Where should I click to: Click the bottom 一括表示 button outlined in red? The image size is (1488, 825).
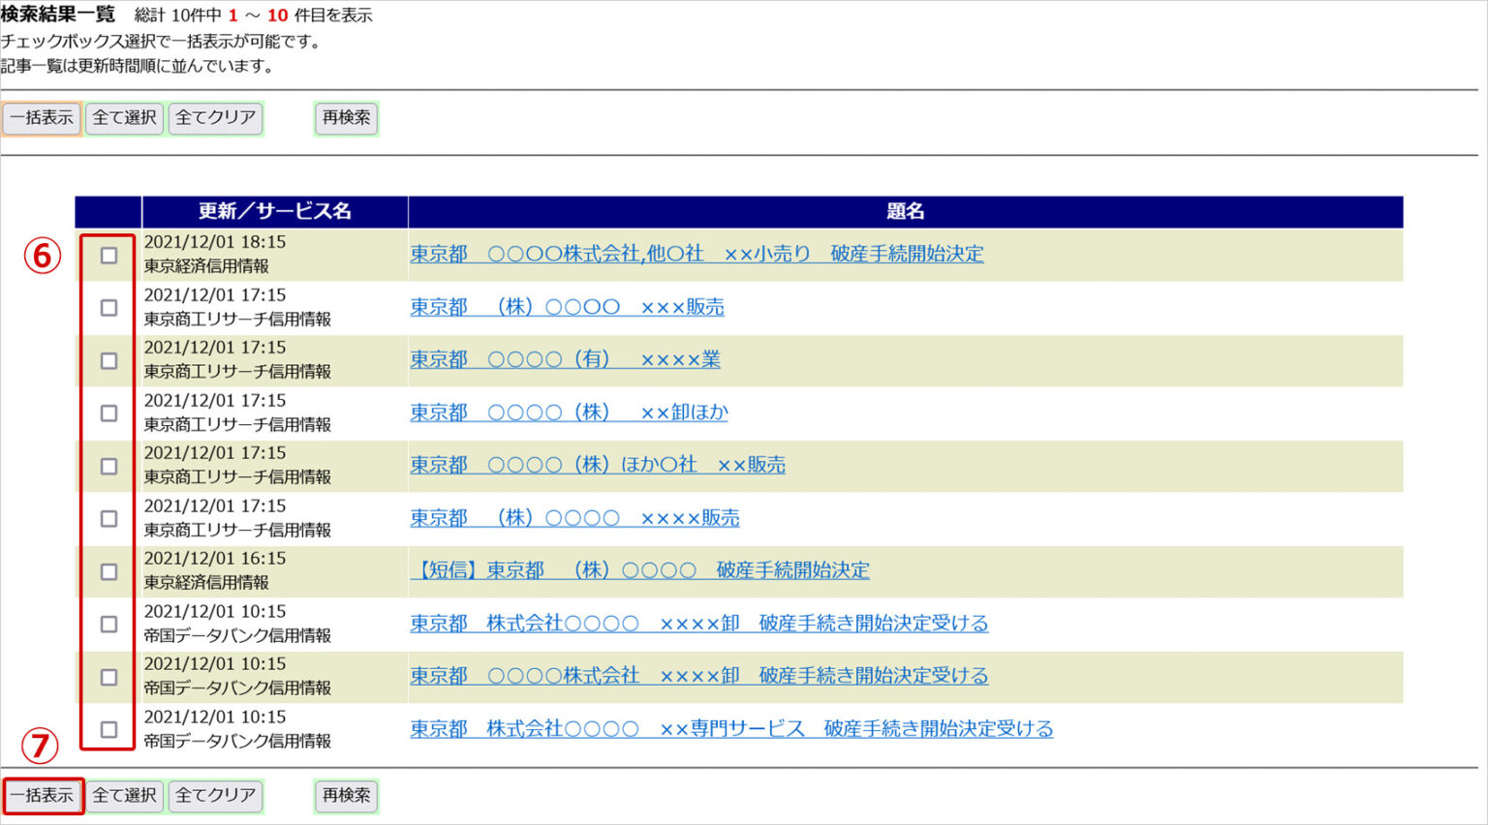[x=43, y=796]
